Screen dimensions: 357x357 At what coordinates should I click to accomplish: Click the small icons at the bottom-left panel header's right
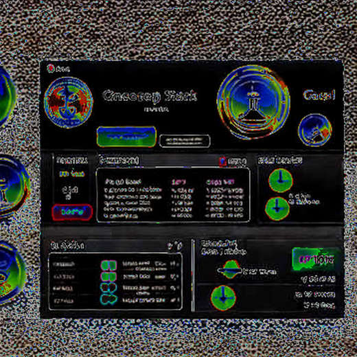tap(175, 246)
